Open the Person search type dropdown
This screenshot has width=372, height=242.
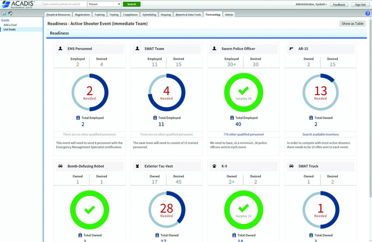click(x=104, y=4)
